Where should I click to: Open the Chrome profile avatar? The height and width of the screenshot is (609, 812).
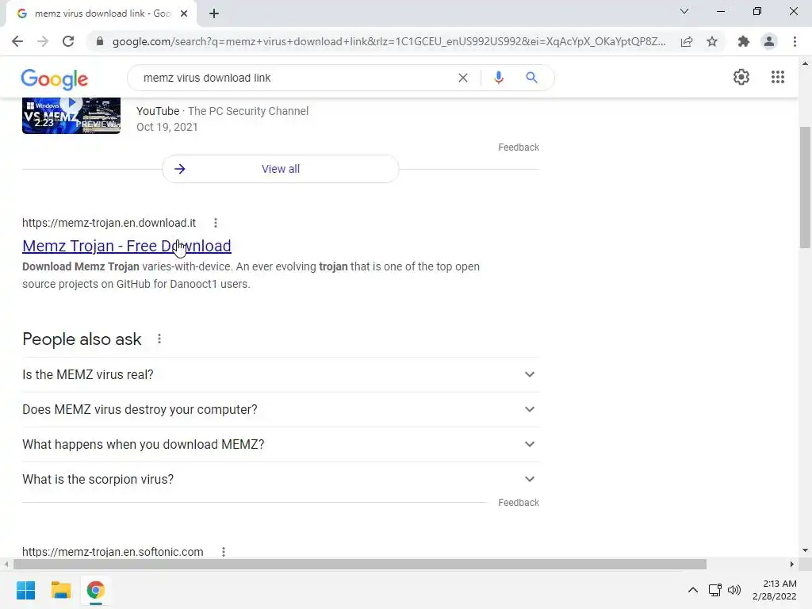click(769, 41)
